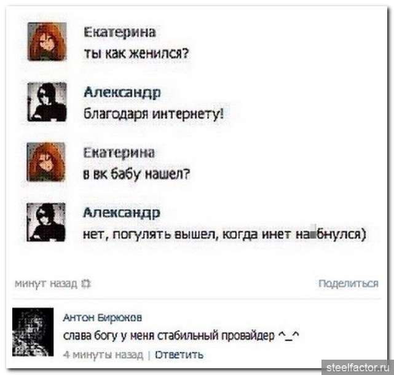The height and width of the screenshot is (375, 394).
Task: Click the Екатерина name above 'в вк бабу нашел?'
Action: click(x=119, y=153)
